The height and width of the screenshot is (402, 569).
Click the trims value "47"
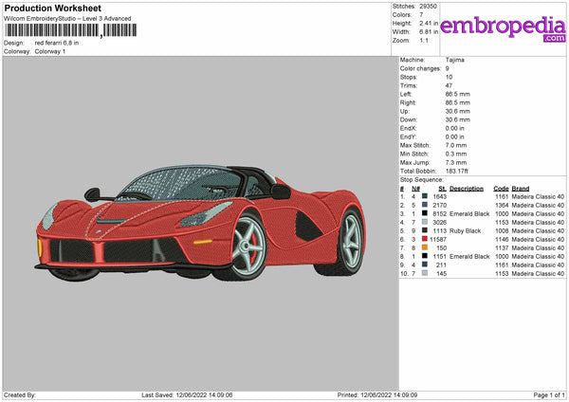click(x=449, y=85)
